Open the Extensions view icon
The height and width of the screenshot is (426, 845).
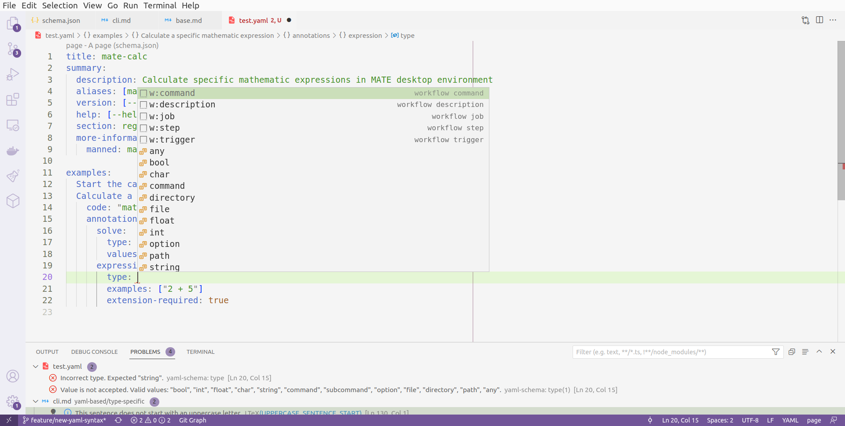13,99
